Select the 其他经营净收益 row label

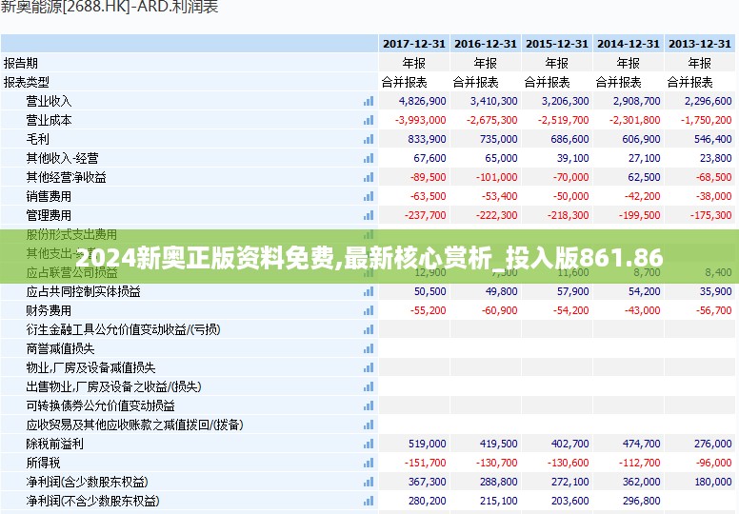tap(66, 177)
